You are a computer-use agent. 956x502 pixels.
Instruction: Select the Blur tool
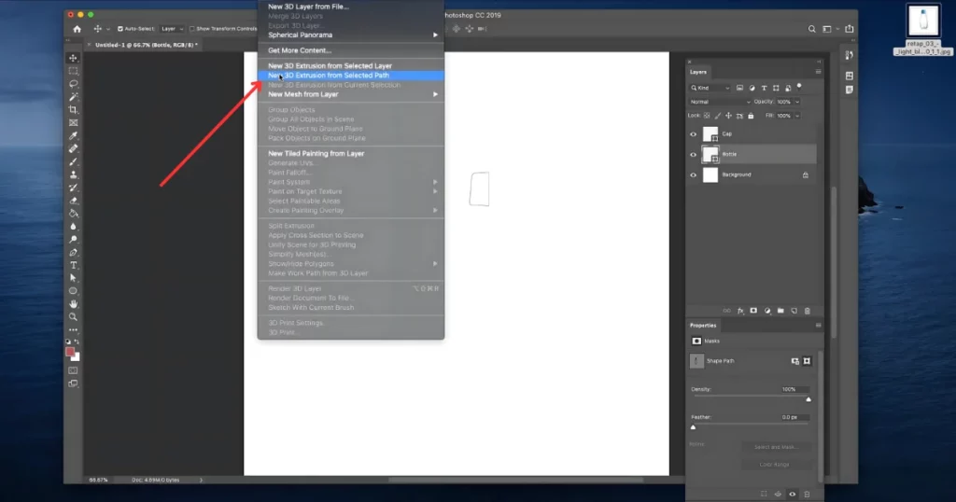[73, 227]
